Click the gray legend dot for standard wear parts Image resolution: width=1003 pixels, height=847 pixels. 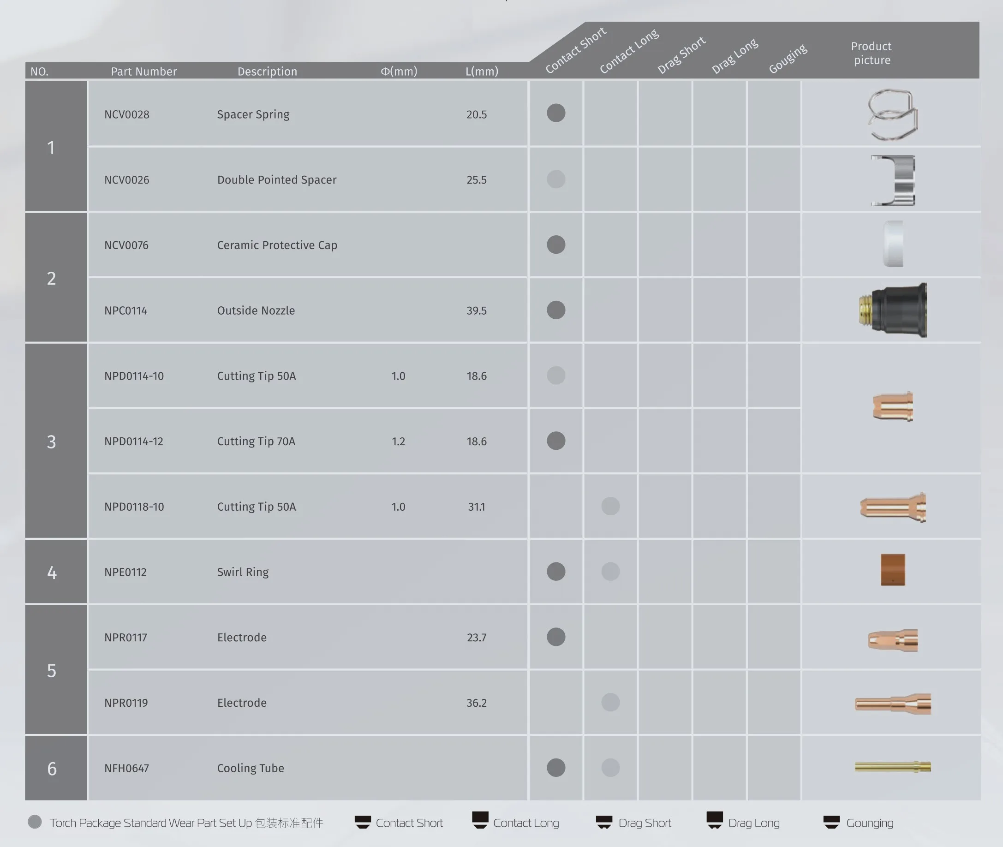click(35, 822)
